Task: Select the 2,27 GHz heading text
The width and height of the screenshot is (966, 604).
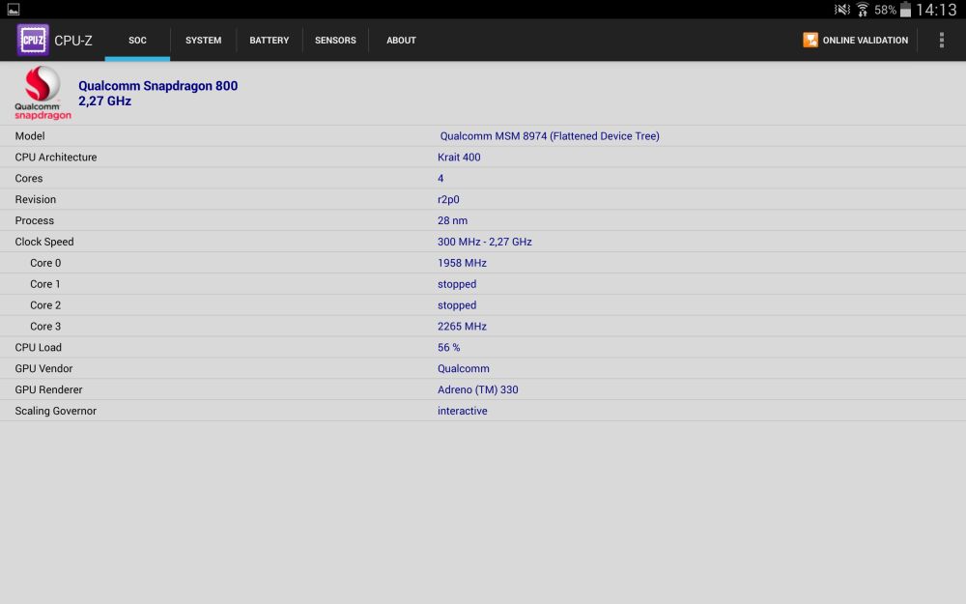Action: [104, 101]
